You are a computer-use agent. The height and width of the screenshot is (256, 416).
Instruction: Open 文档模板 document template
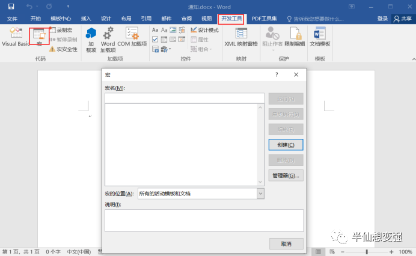(x=320, y=37)
